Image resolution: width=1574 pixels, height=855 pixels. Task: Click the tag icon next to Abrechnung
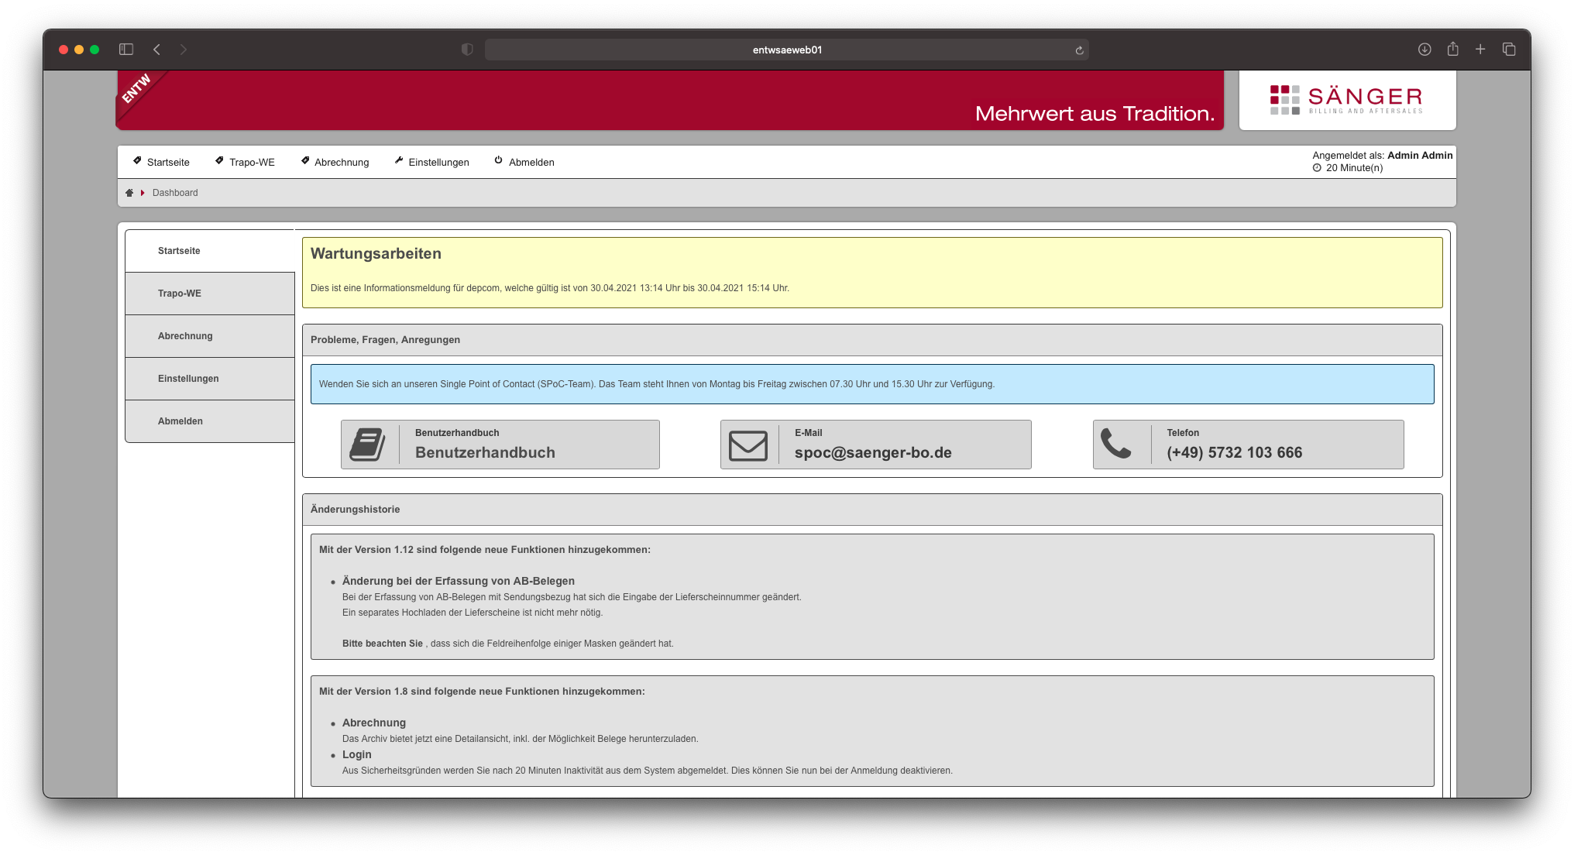(305, 161)
